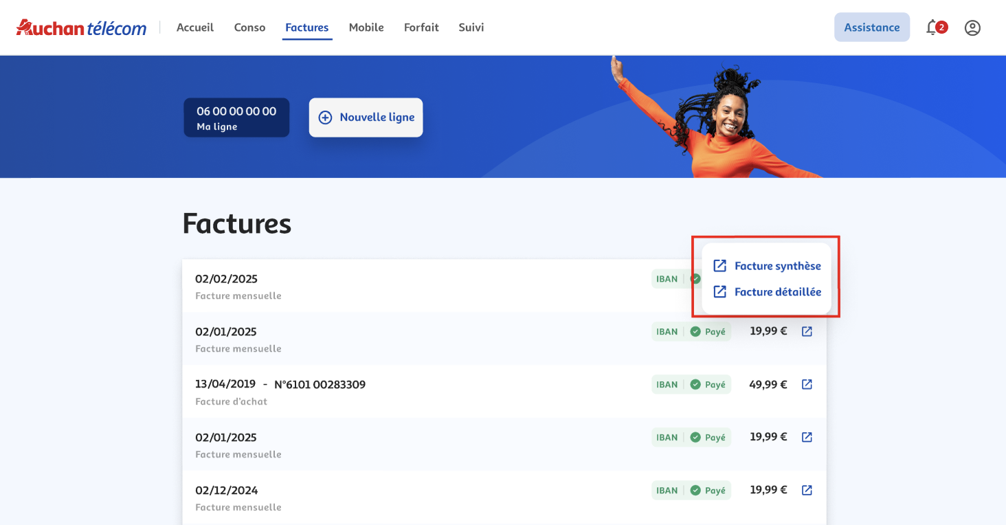Select the Forfait menu item
The width and height of the screenshot is (1006, 525).
tap(421, 27)
